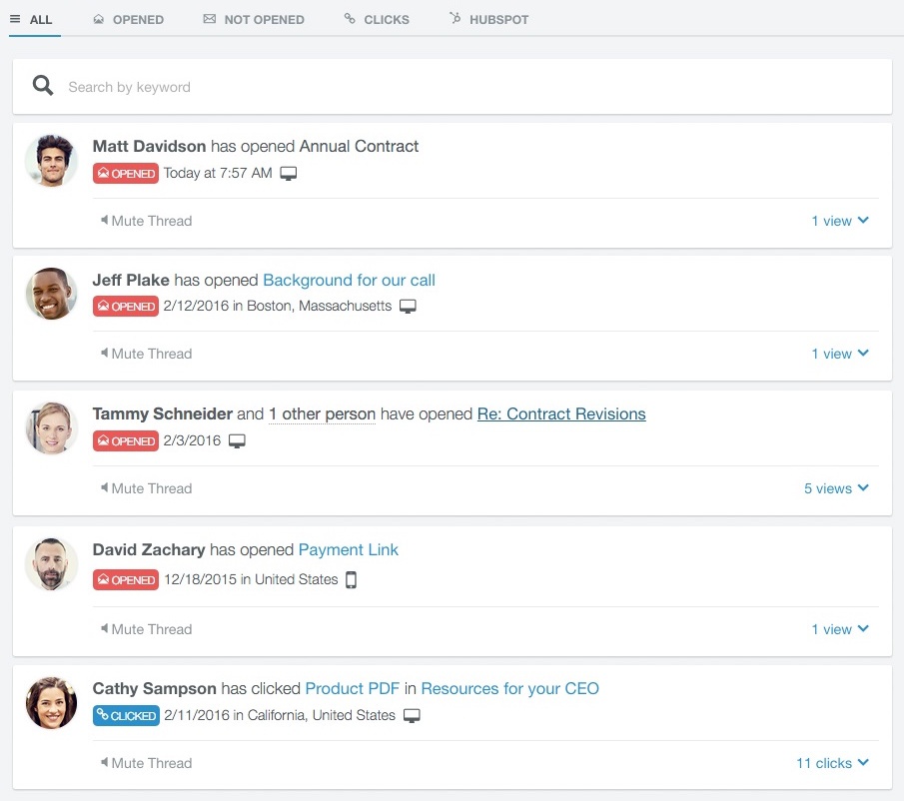Image resolution: width=904 pixels, height=801 pixels.
Task: Open the Background for our call link
Action: (x=349, y=280)
